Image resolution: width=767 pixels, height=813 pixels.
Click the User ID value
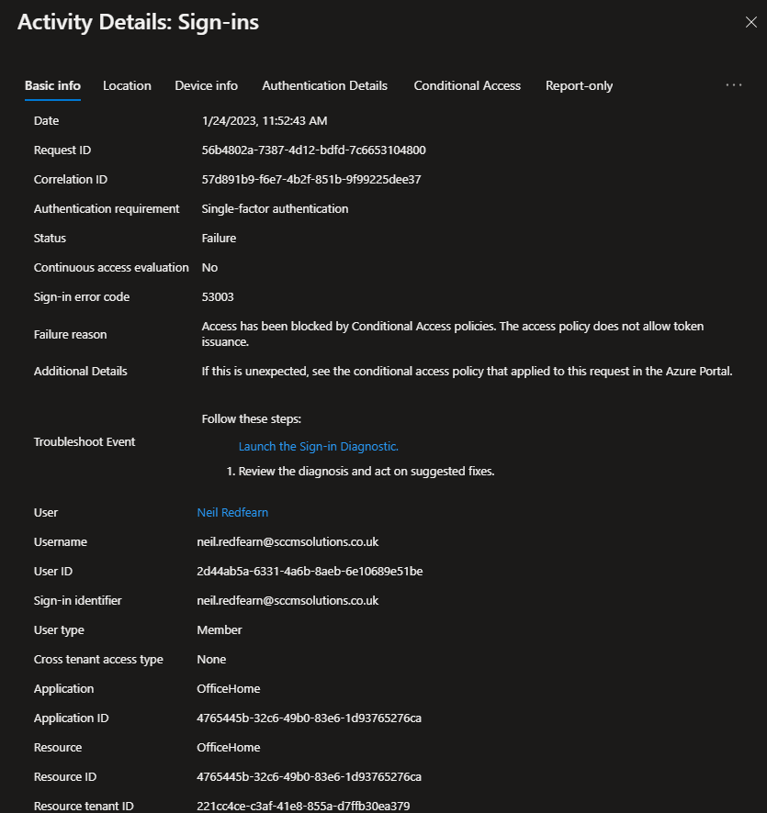[310, 571]
